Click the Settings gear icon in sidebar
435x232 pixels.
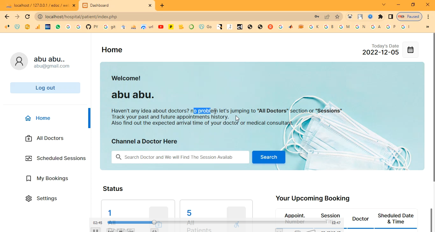pyautogui.click(x=29, y=199)
